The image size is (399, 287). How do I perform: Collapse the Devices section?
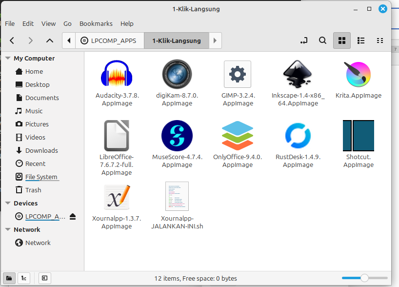8,203
